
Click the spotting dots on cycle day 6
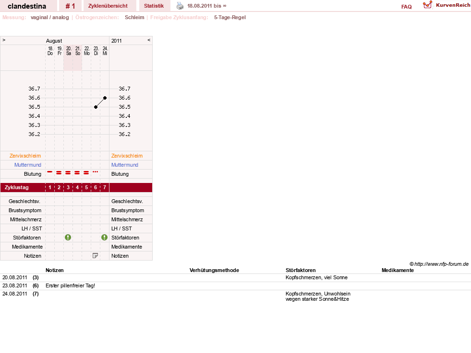pos(95,171)
